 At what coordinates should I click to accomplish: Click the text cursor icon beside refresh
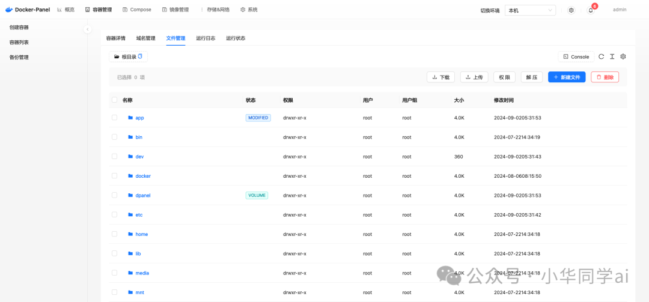click(612, 56)
